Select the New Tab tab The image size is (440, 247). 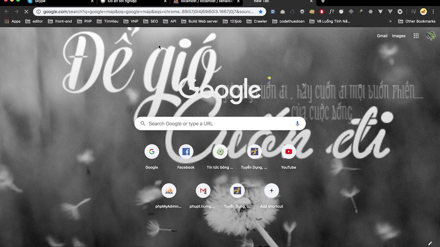coord(278,2)
